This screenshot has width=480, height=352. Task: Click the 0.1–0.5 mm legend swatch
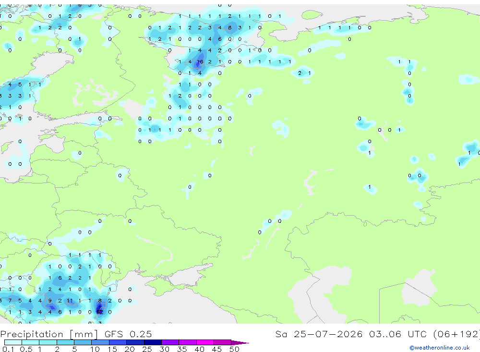point(13,342)
